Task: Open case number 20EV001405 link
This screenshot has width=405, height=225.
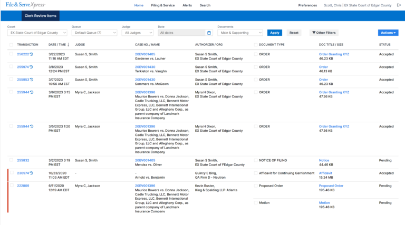Action: (x=145, y=54)
